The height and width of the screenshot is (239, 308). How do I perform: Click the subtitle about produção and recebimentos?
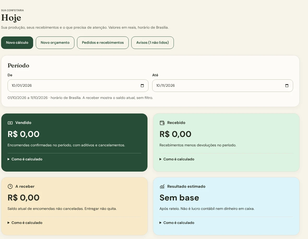[x=85, y=28]
